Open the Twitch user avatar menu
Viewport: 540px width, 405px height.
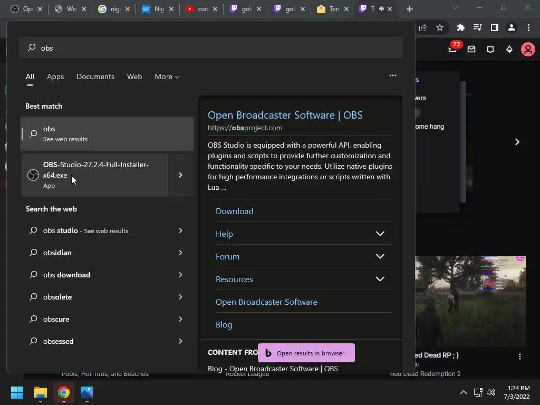pyautogui.click(x=528, y=50)
